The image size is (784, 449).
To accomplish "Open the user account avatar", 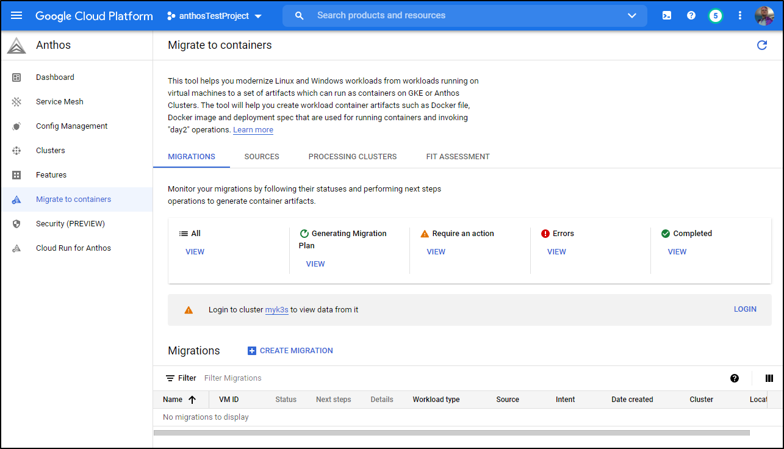I will pyautogui.click(x=764, y=15).
